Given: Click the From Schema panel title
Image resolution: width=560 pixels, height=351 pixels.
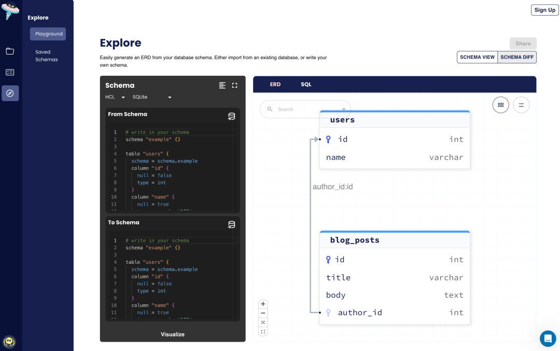Looking at the screenshot, I should [128, 114].
